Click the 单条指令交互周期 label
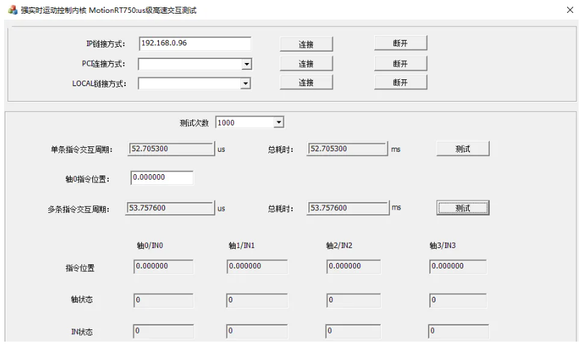This screenshot has height=345, width=582. (81, 150)
